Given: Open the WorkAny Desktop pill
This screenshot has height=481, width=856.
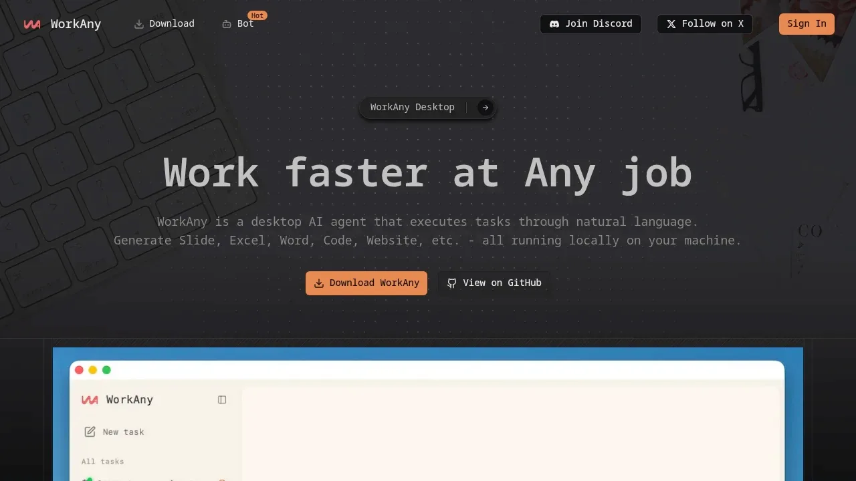Looking at the screenshot, I should click(x=428, y=108).
